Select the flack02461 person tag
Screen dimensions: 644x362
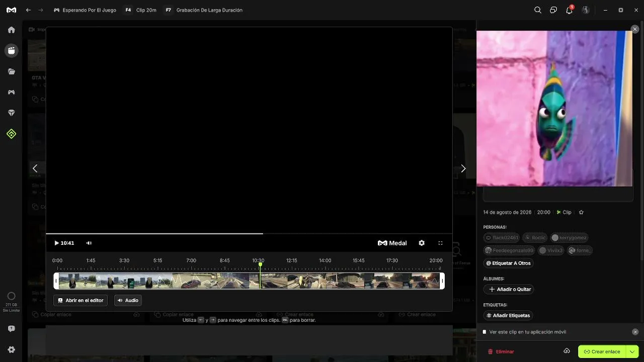(x=502, y=238)
